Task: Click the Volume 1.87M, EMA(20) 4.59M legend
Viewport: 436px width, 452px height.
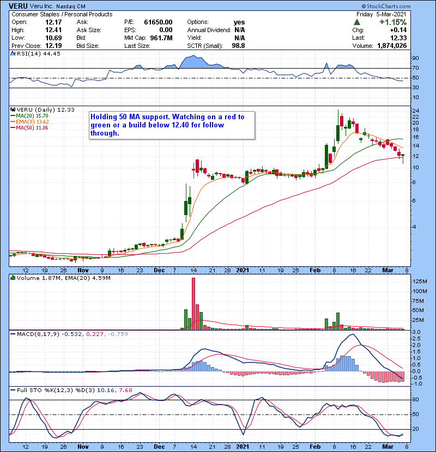Action: click(60, 278)
